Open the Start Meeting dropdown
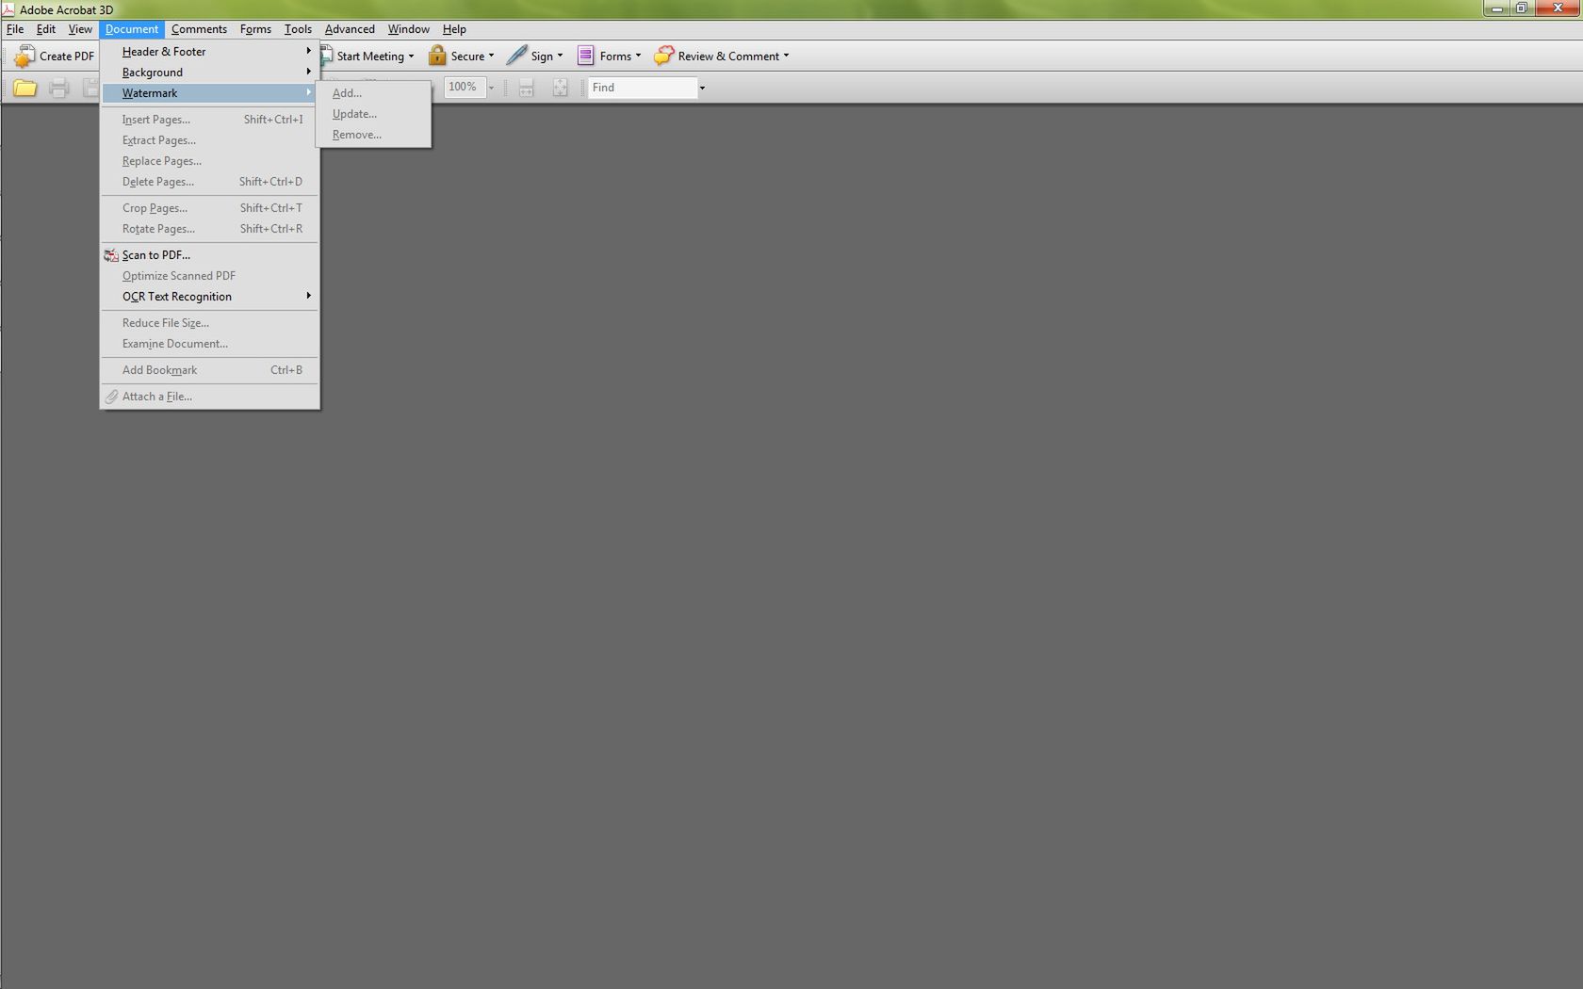Image resolution: width=1583 pixels, height=989 pixels. click(x=411, y=57)
